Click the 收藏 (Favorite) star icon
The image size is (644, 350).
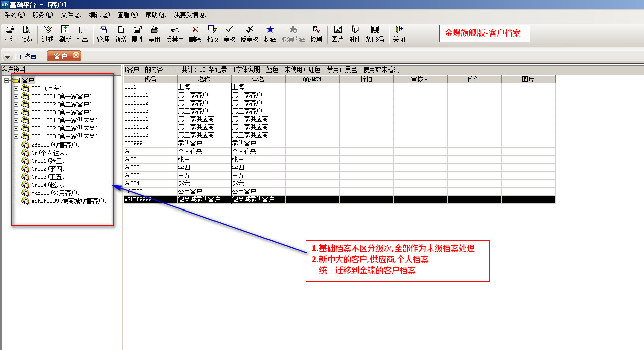[x=270, y=34]
